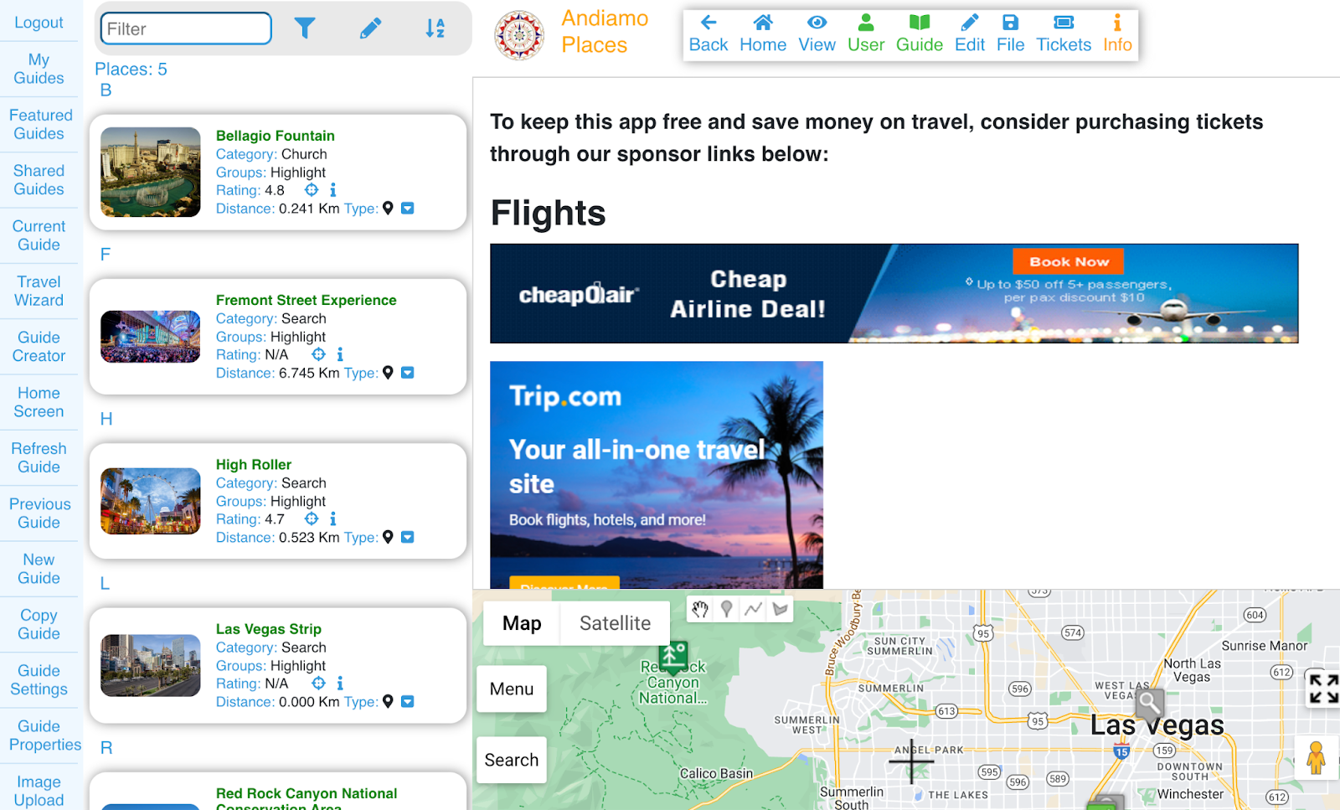Open the View eye menu
This screenshot has width=1340, height=810.
click(817, 34)
